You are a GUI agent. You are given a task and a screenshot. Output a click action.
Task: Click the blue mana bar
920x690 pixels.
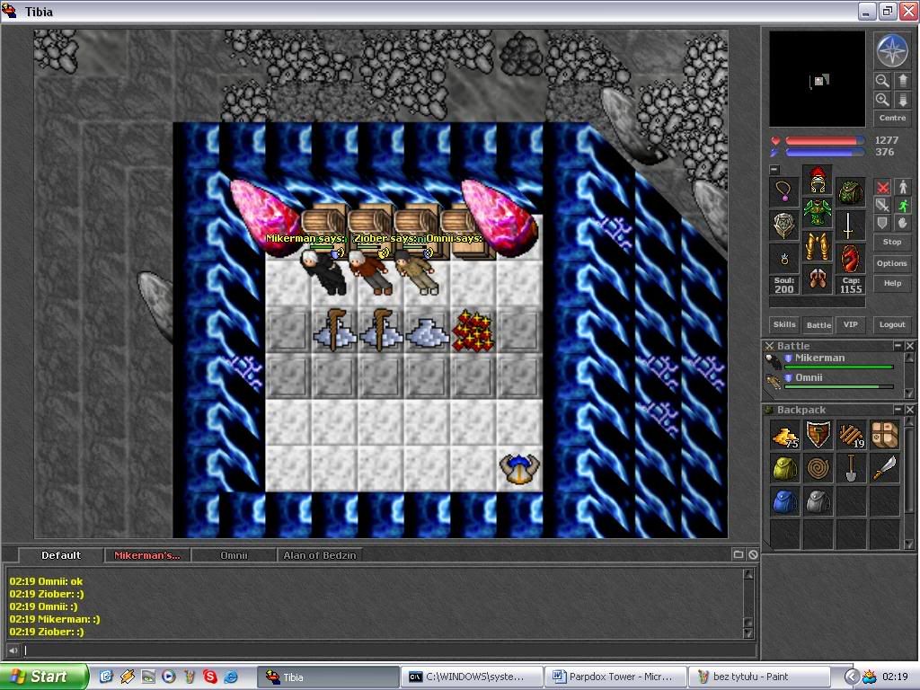coord(825,153)
